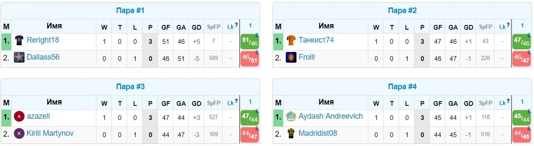534x146 pixels.
Task: Click Aydash Andreevich's blue emblem avatar
Action: coord(291,116)
